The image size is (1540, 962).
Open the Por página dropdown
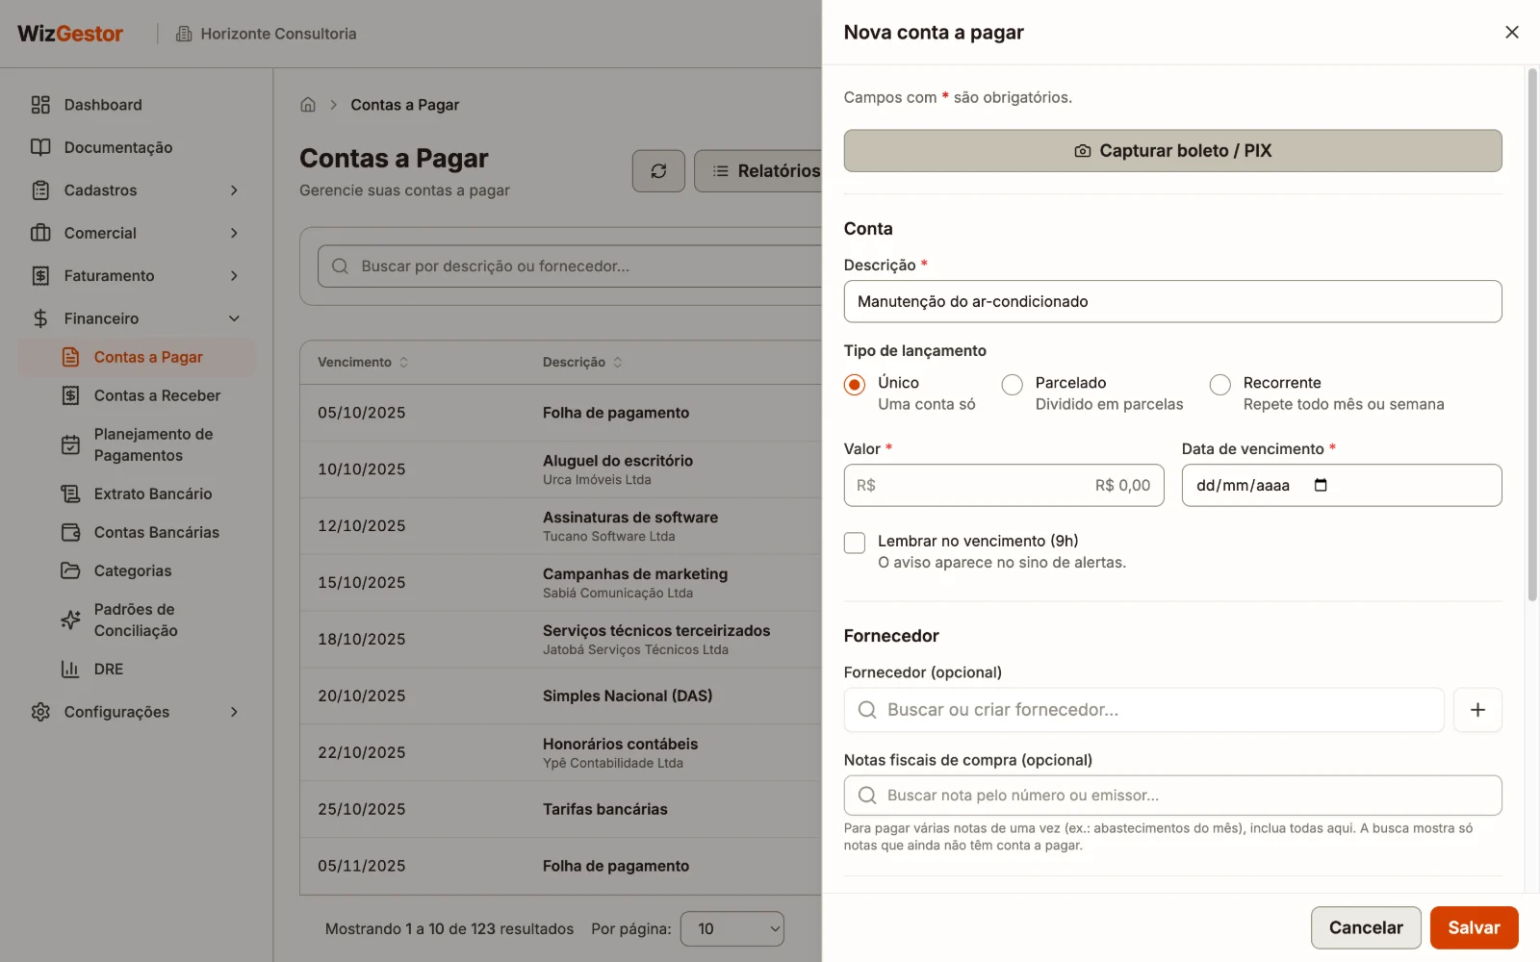pos(732,929)
